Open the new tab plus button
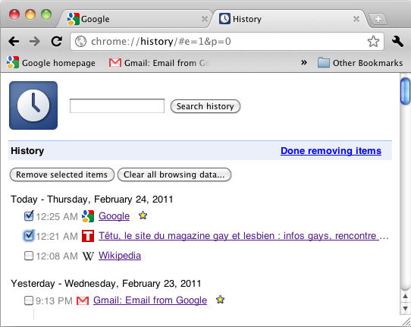 pos(378,19)
